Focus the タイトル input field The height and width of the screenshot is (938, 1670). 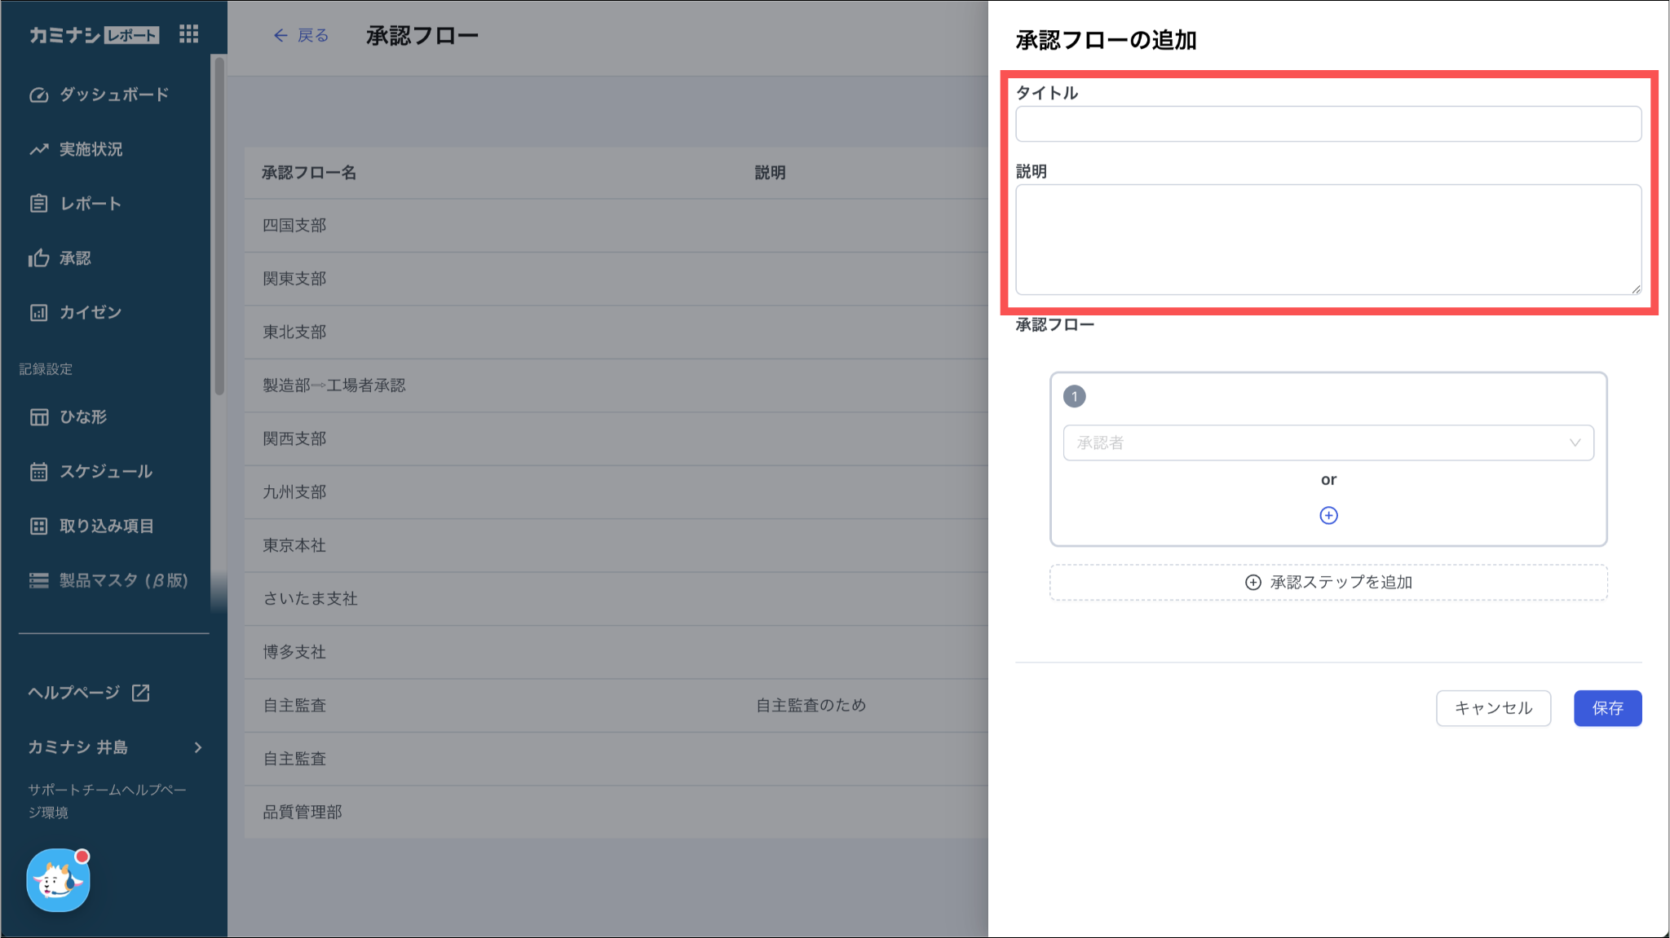tap(1328, 124)
